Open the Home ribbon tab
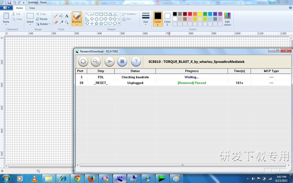 coord(19,8)
